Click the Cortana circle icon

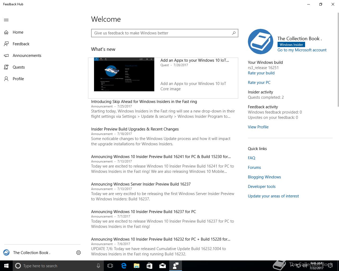coord(18,266)
